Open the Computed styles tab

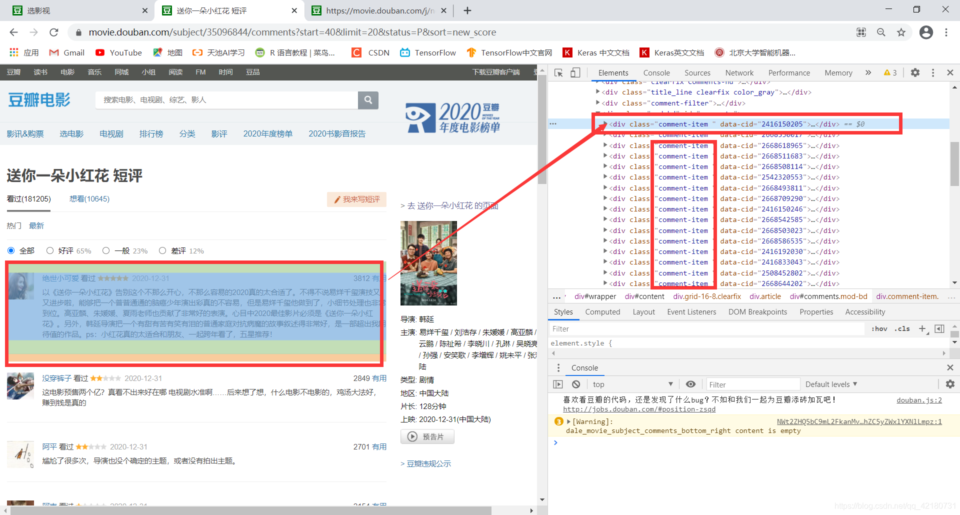tap(602, 311)
